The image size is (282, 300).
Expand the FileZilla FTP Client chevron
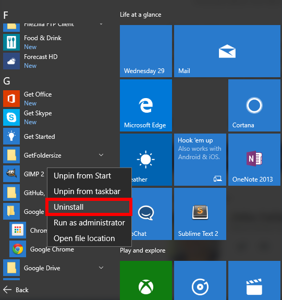click(x=101, y=24)
